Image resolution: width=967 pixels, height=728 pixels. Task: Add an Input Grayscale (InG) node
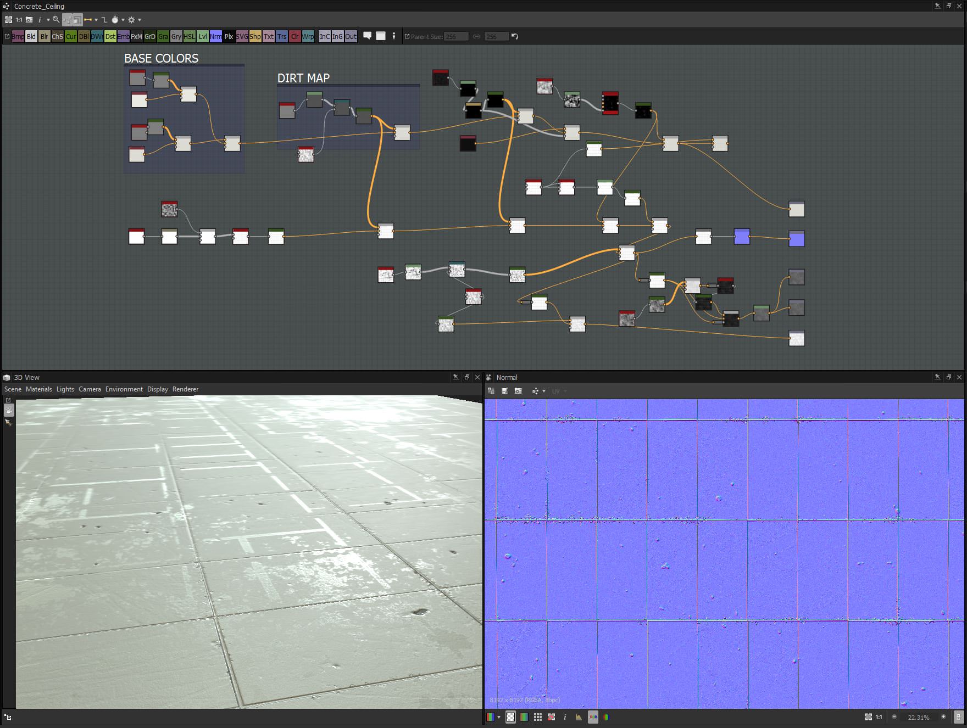point(338,37)
